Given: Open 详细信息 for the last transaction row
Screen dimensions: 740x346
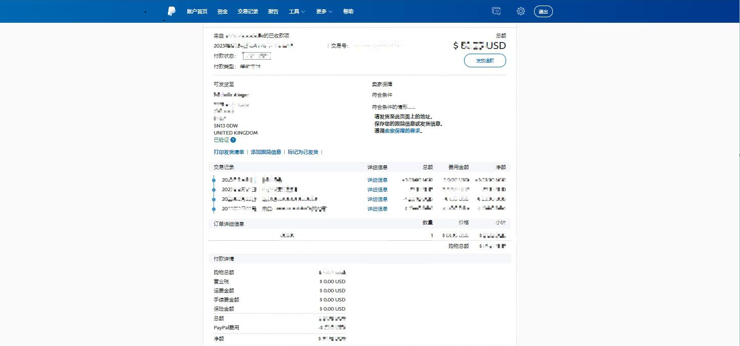Looking at the screenshot, I should 377,209.
